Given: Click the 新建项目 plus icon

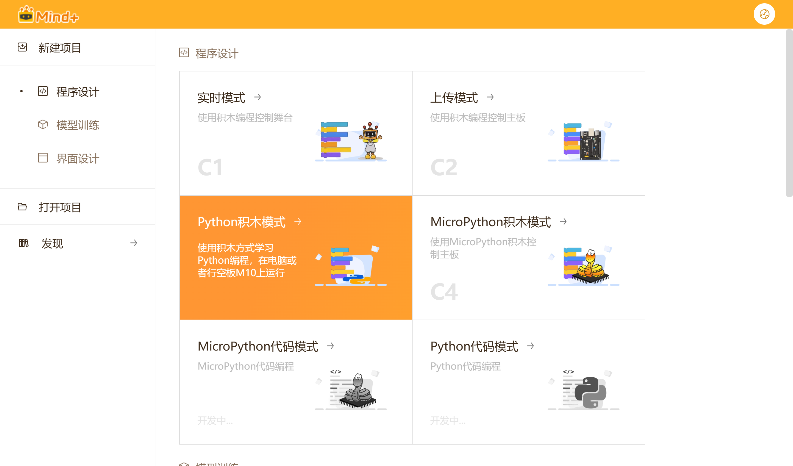Looking at the screenshot, I should tap(22, 48).
